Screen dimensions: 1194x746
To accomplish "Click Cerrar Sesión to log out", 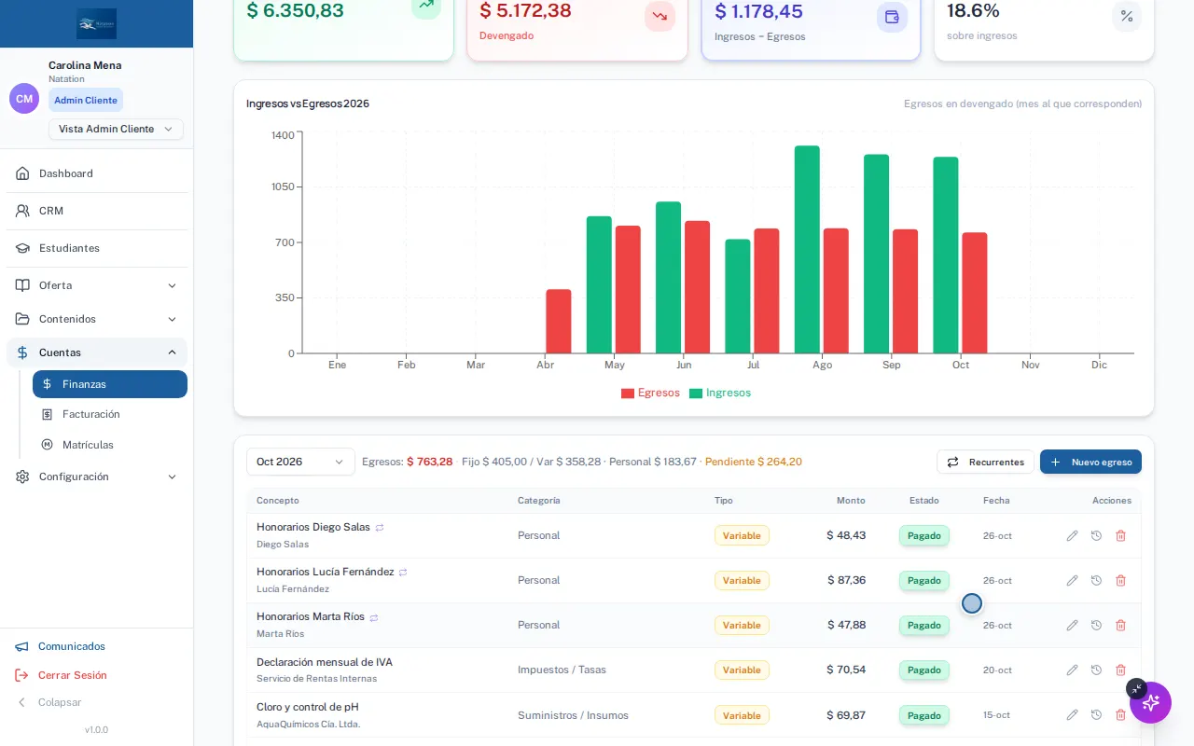I will (62, 675).
